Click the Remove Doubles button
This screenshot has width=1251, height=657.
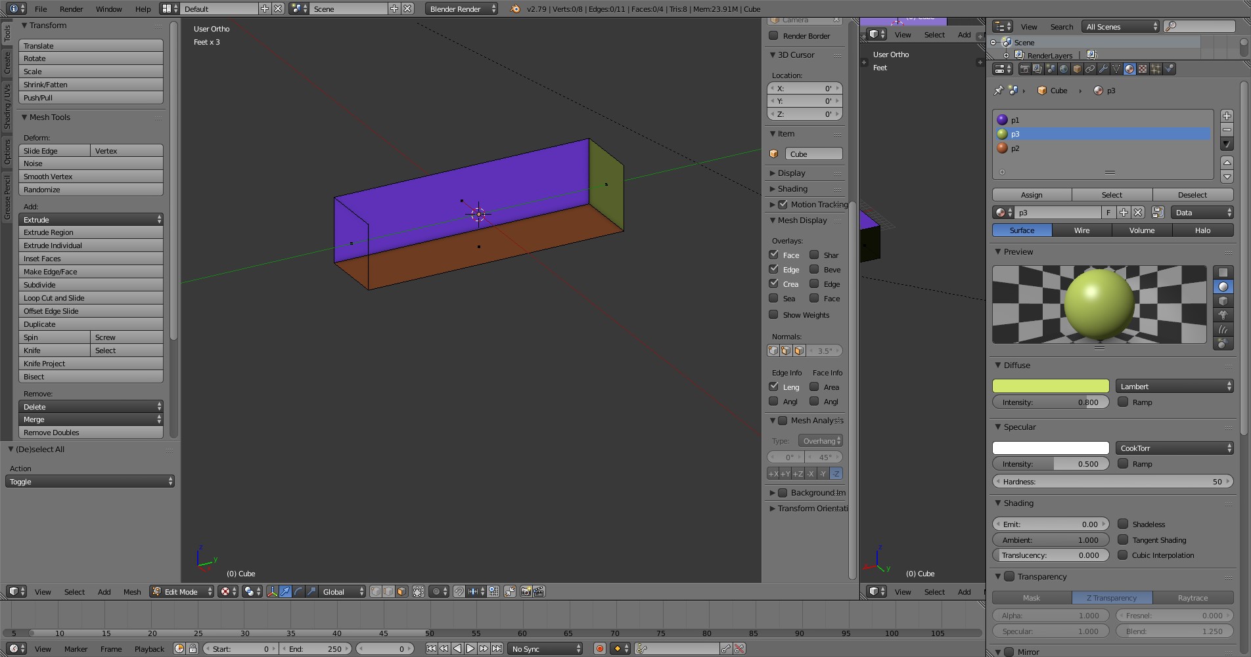(91, 433)
